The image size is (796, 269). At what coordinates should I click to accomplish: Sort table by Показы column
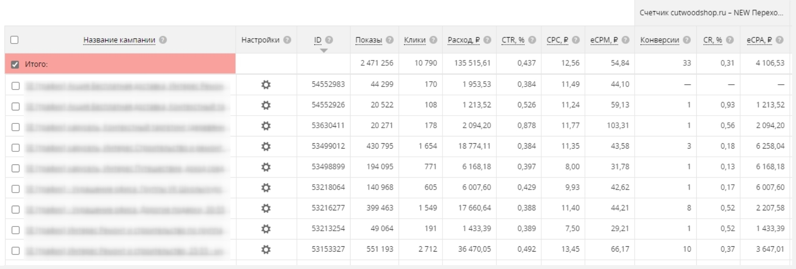(368, 40)
